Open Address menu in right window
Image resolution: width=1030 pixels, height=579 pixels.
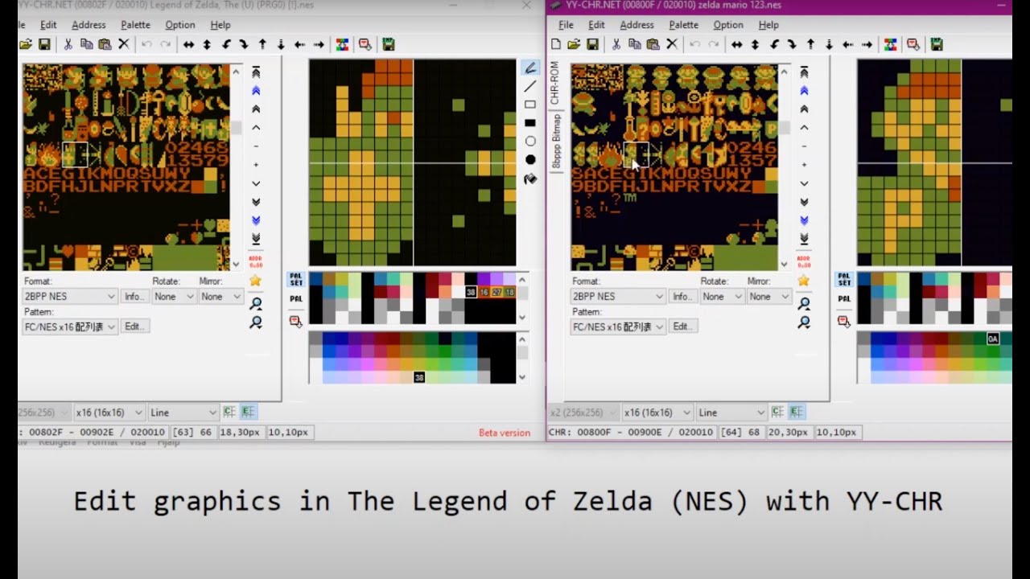[x=637, y=25]
